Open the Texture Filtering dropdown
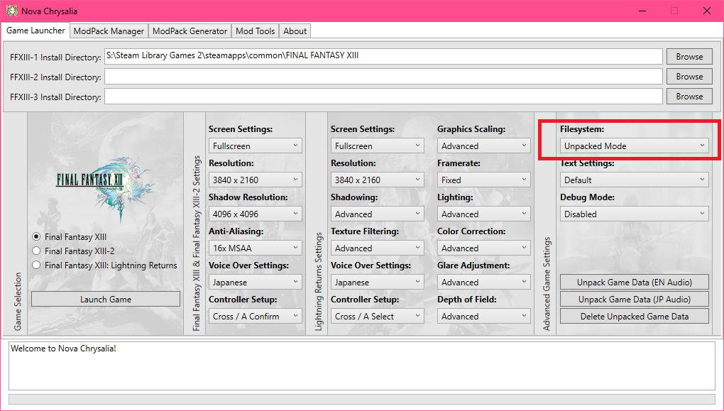 377,248
